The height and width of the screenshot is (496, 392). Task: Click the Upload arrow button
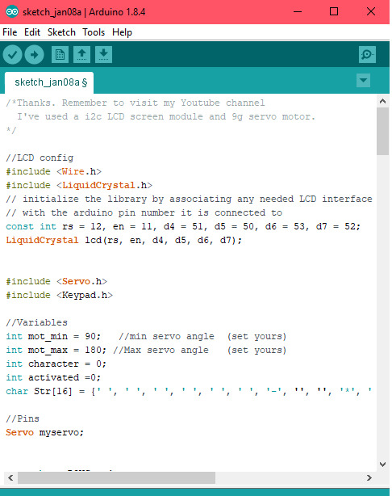(34, 55)
